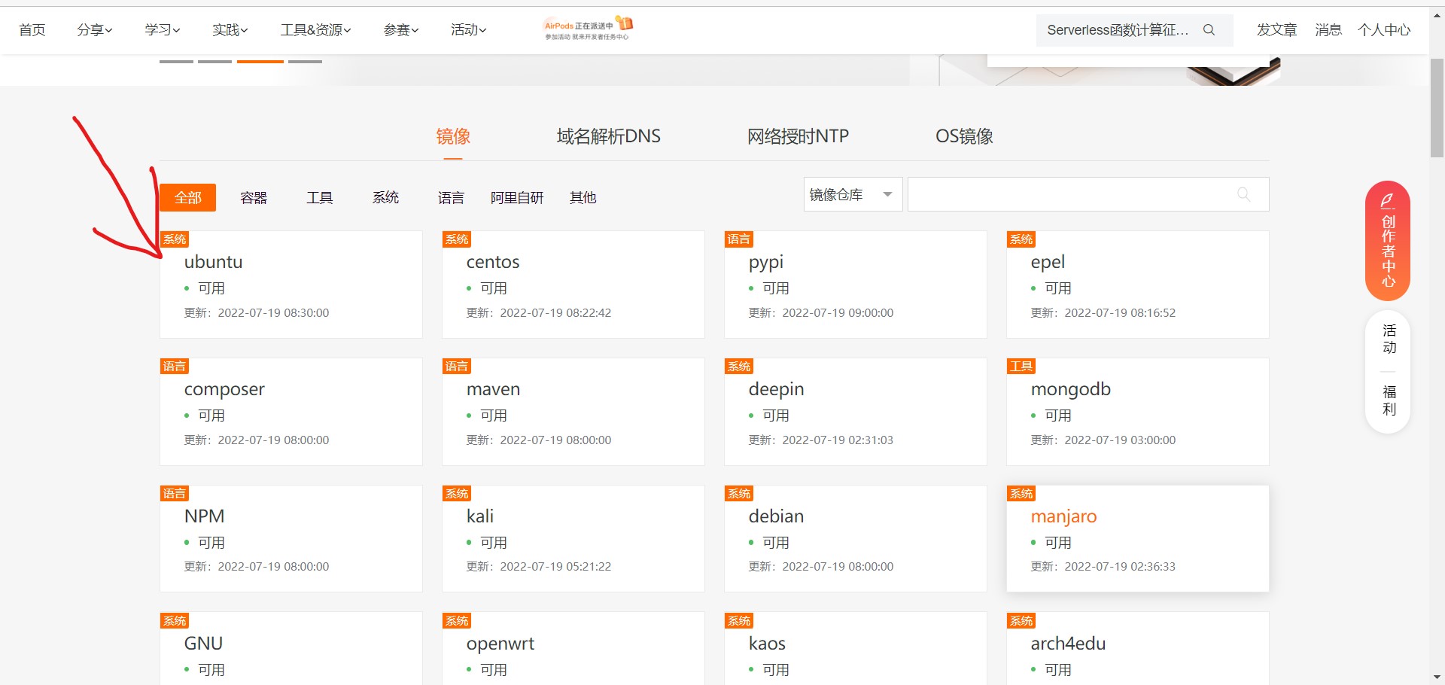Expand the 参赛 navigation menu
Image resolution: width=1445 pixels, height=685 pixels.
[x=401, y=30]
